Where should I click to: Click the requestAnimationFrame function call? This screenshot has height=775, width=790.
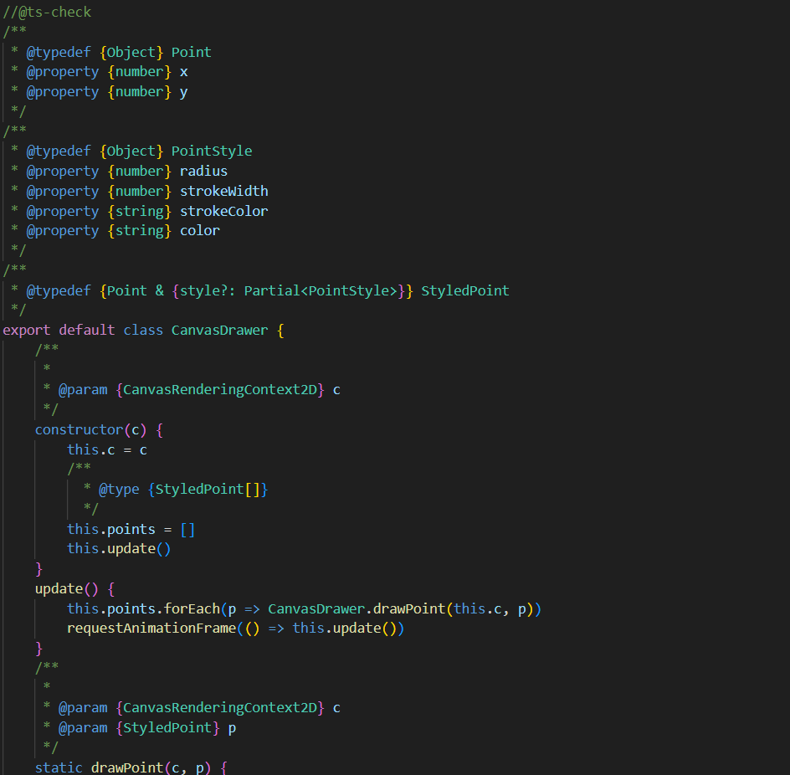tap(151, 628)
